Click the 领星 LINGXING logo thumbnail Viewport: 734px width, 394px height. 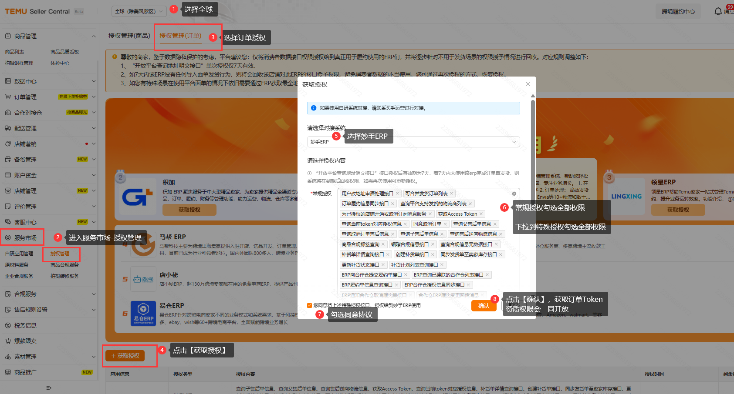click(626, 197)
